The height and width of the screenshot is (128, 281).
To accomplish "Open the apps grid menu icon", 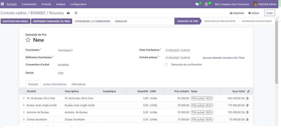I will click(x=3, y=4).
